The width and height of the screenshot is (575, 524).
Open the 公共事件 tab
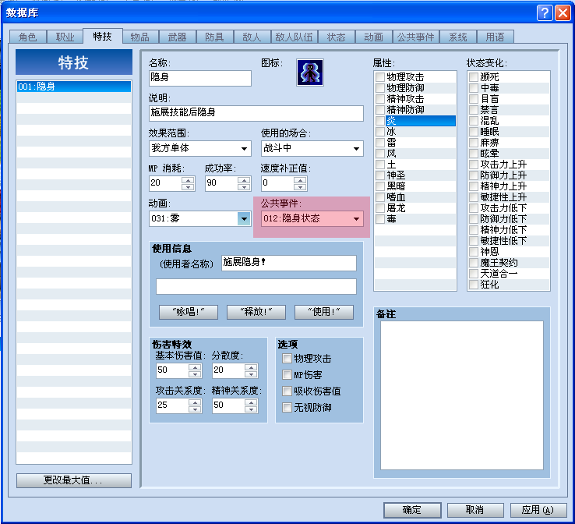point(415,37)
